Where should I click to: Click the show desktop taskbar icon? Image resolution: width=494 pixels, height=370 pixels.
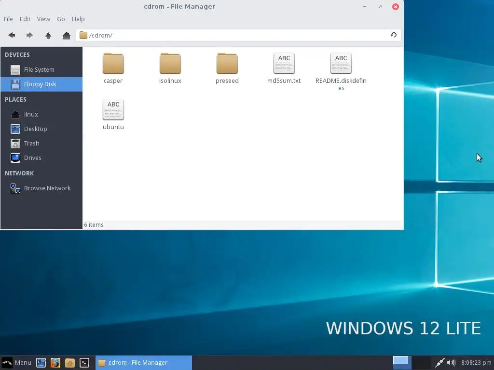41,363
